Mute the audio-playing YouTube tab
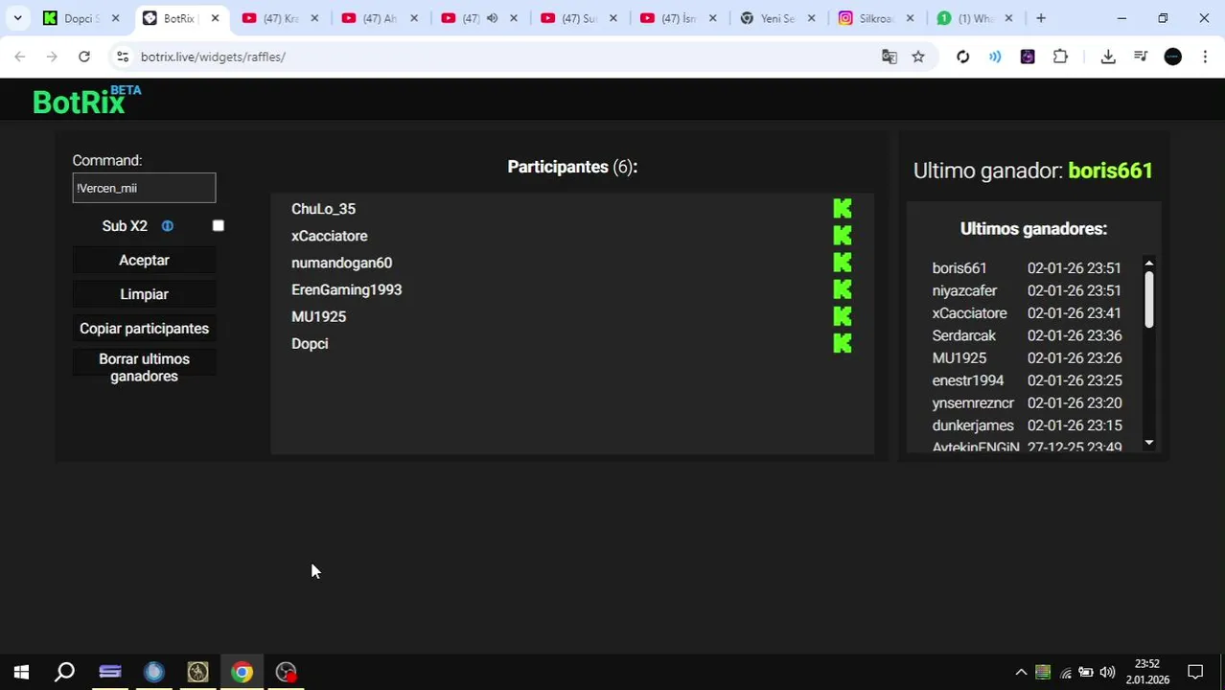The image size is (1225, 690). pyautogui.click(x=492, y=18)
